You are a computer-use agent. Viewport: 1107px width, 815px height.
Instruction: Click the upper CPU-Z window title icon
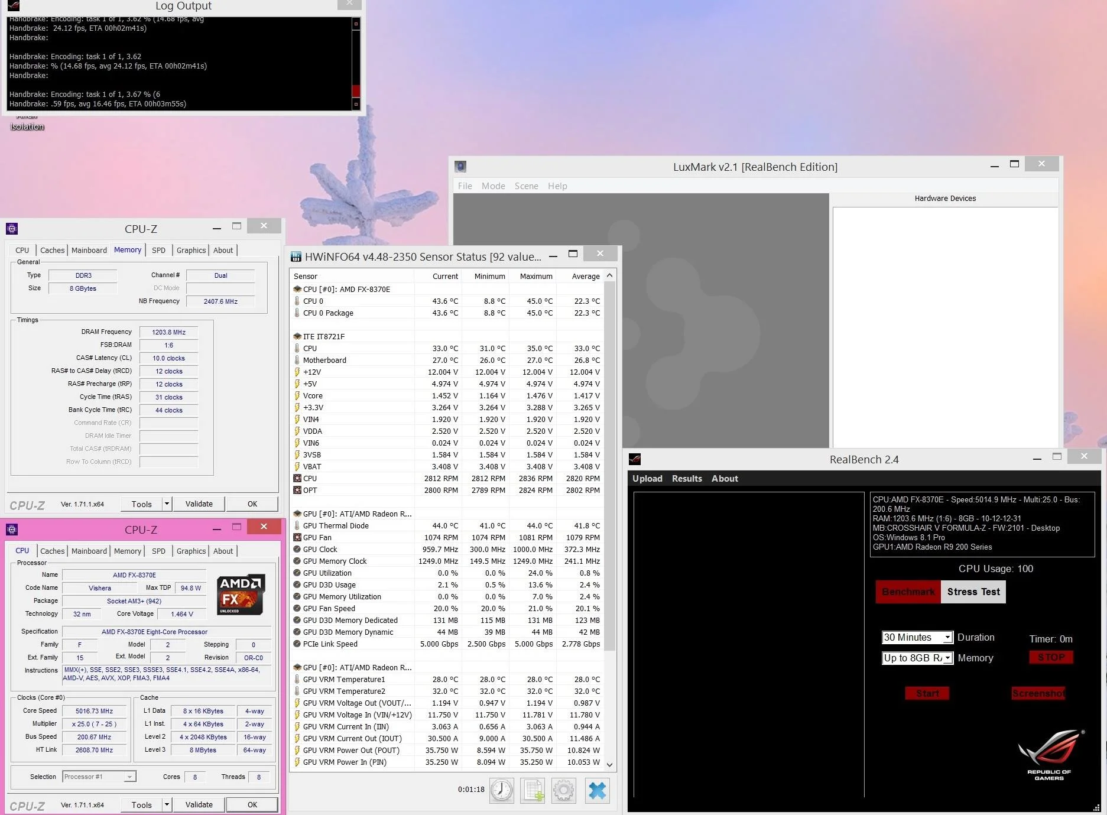(11, 229)
